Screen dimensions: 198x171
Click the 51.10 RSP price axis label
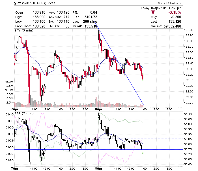coord(188,114)
